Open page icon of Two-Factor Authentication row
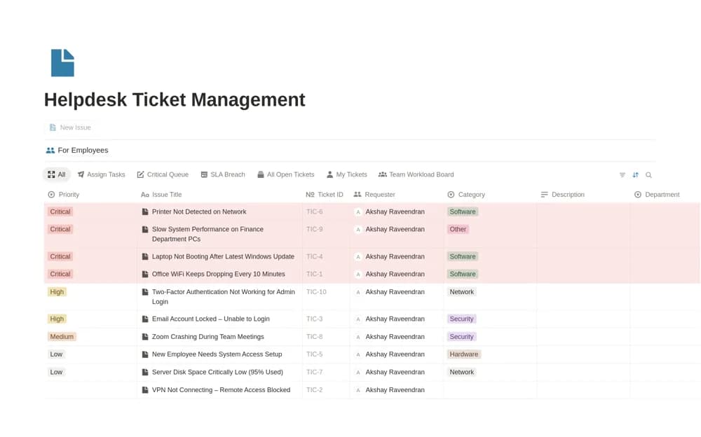Screen dimensions: 701x437 point(145,292)
